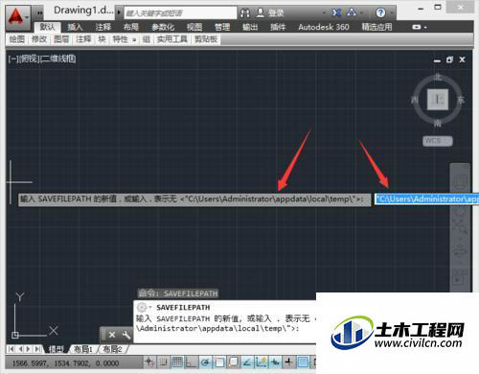Open the [-] viewport controls menu

[12, 58]
